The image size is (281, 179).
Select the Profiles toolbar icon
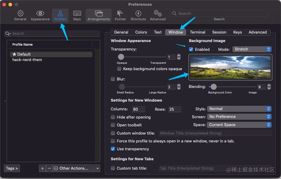coord(60,16)
